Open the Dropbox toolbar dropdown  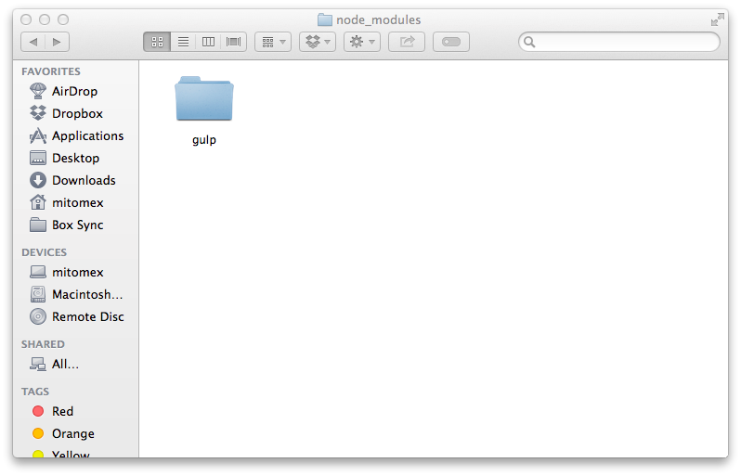click(x=318, y=42)
